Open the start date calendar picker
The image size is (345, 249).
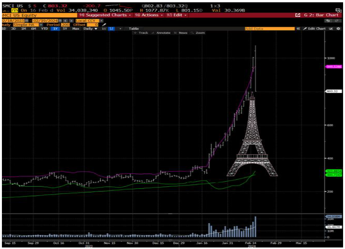click(26, 20)
